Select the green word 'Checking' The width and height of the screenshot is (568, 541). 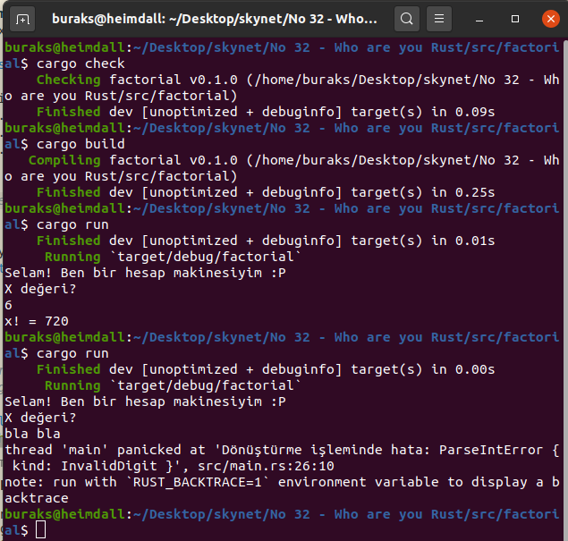coord(69,80)
